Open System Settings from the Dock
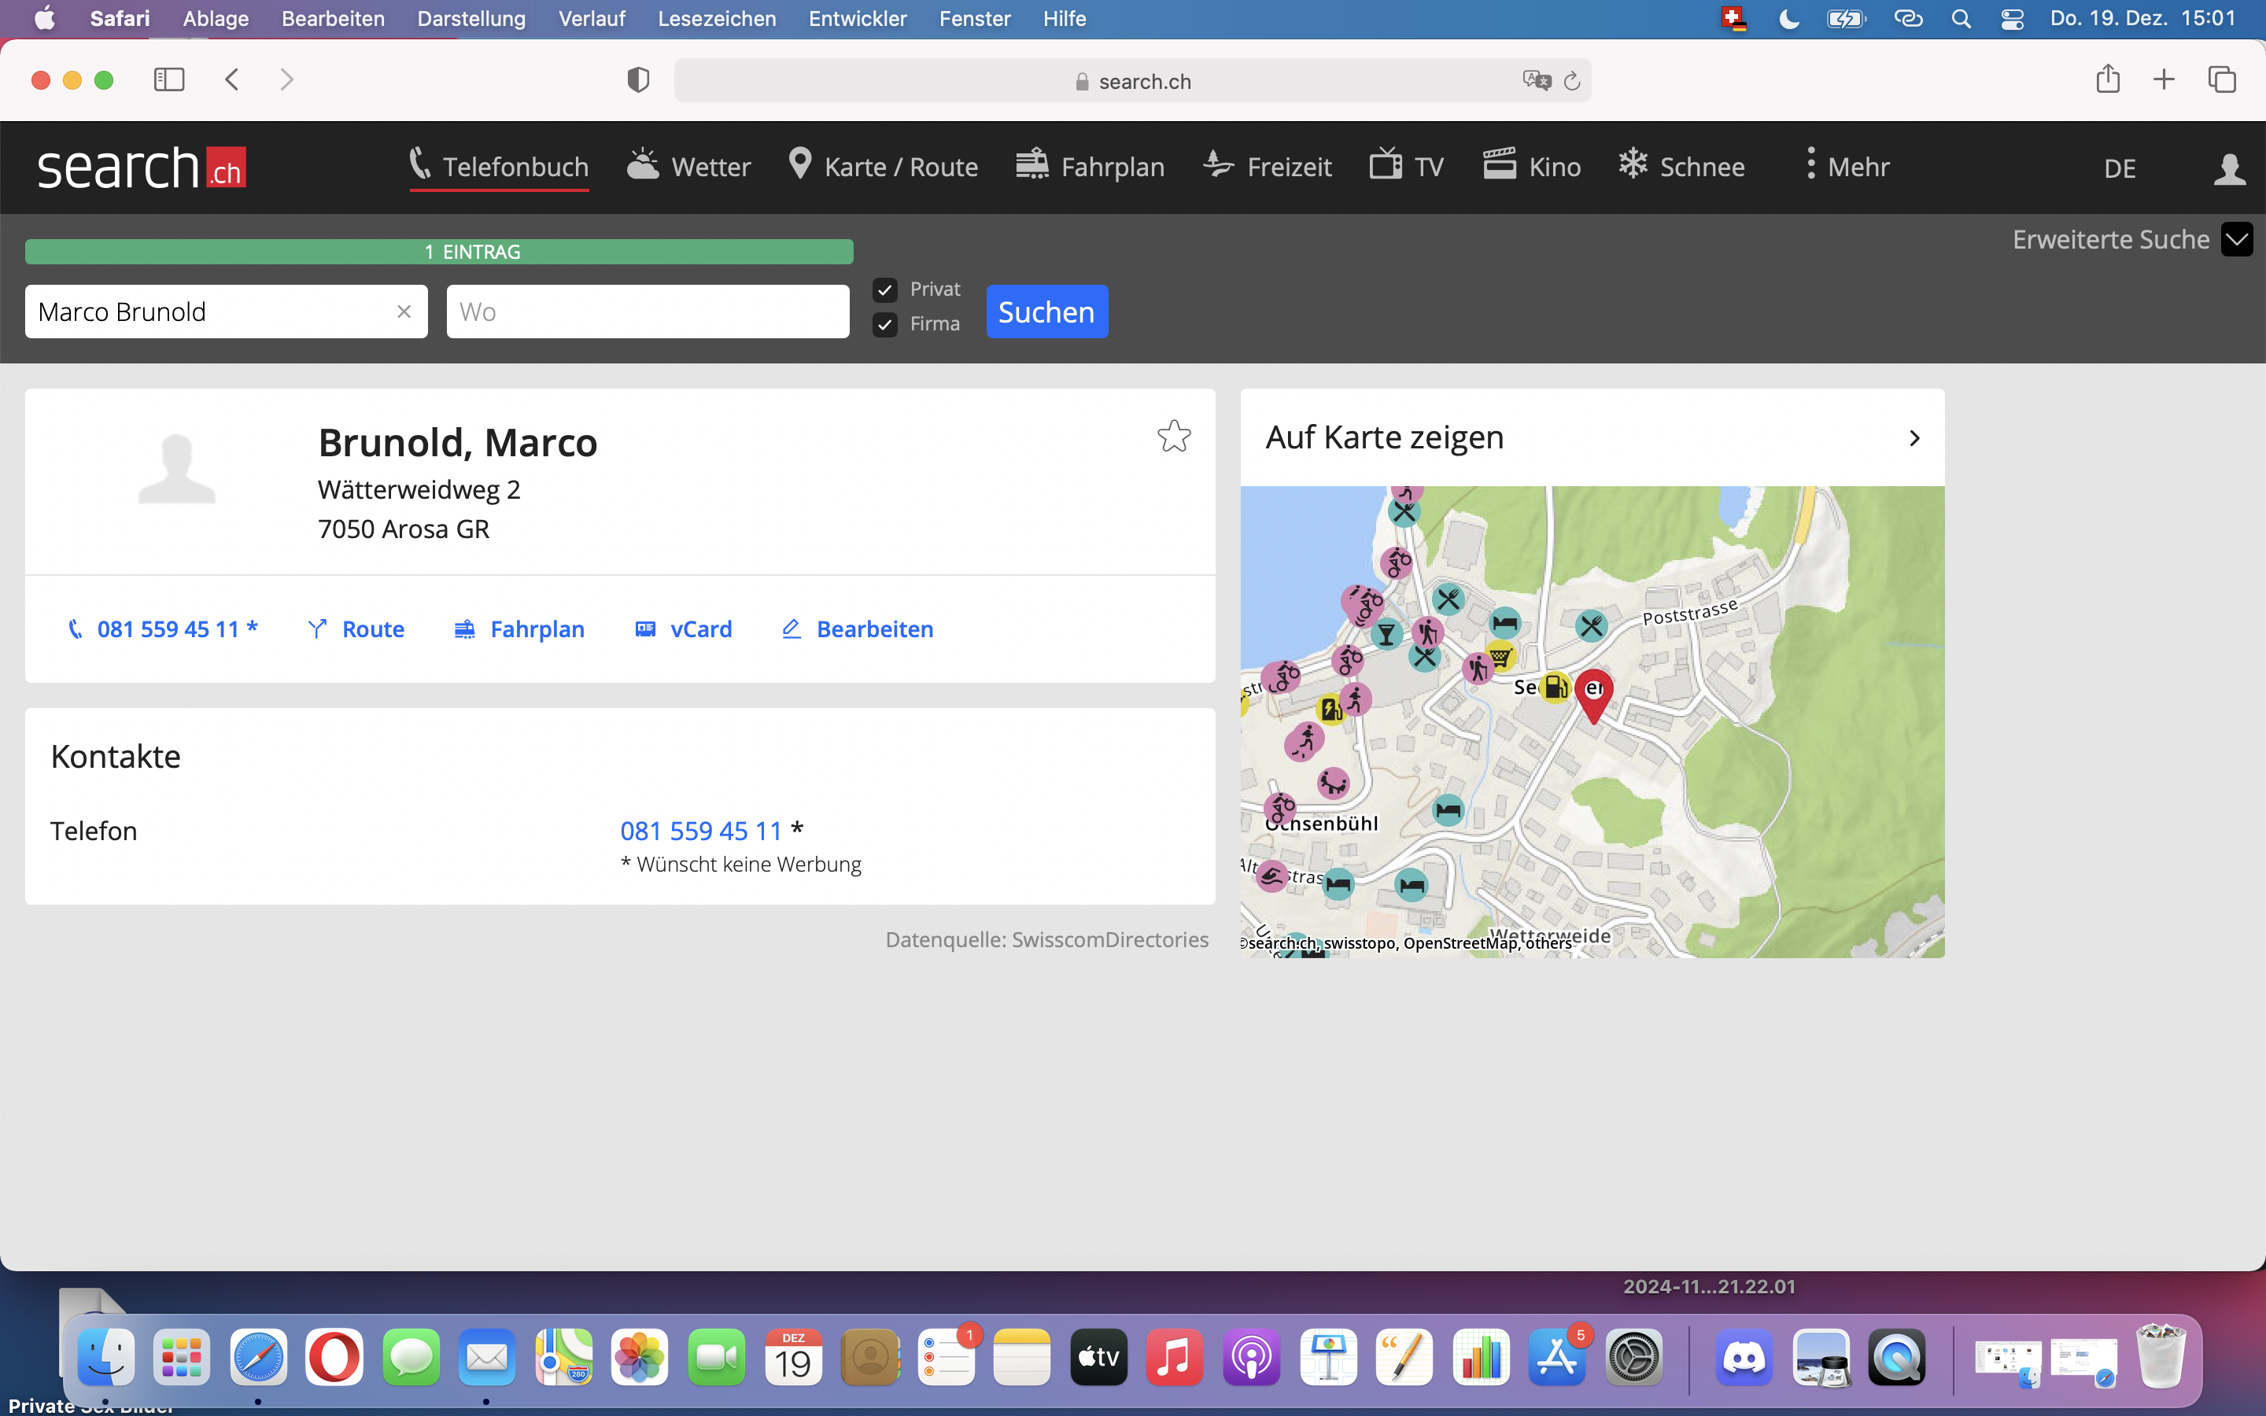Image resolution: width=2266 pixels, height=1416 pixels. pos(1634,1357)
